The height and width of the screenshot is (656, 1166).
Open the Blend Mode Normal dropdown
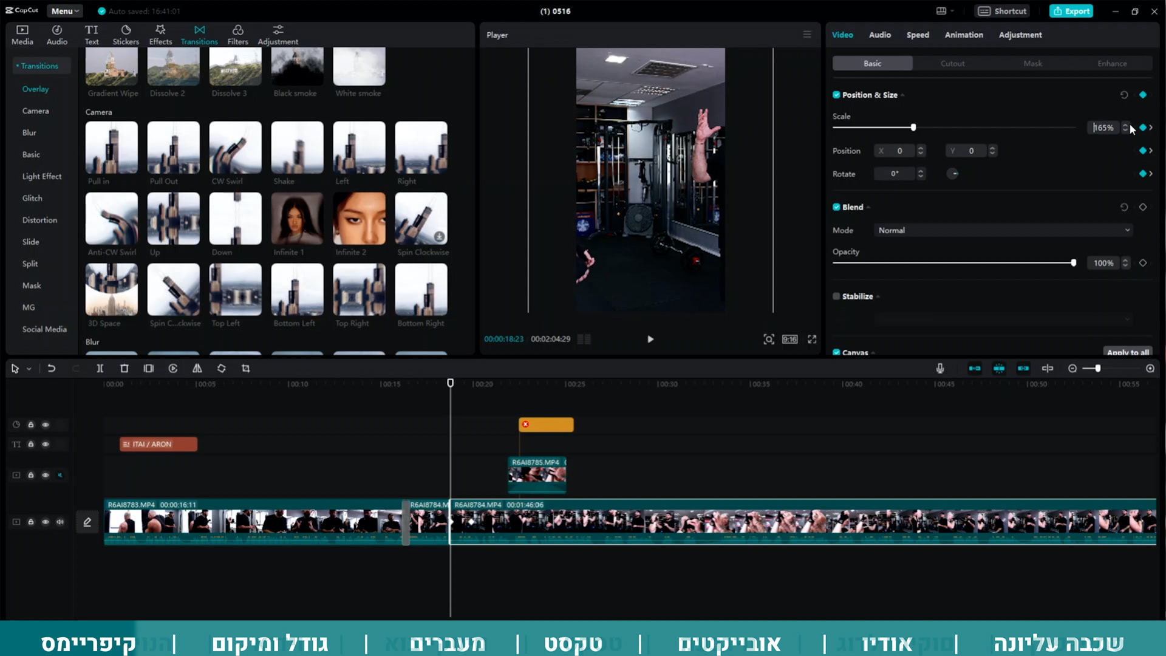(1003, 230)
